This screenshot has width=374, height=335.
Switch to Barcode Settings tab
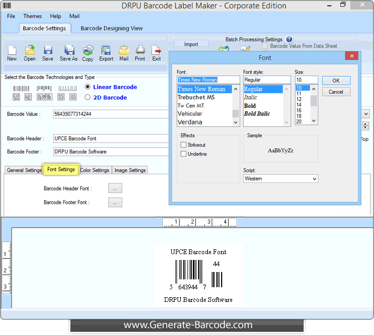click(x=44, y=28)
